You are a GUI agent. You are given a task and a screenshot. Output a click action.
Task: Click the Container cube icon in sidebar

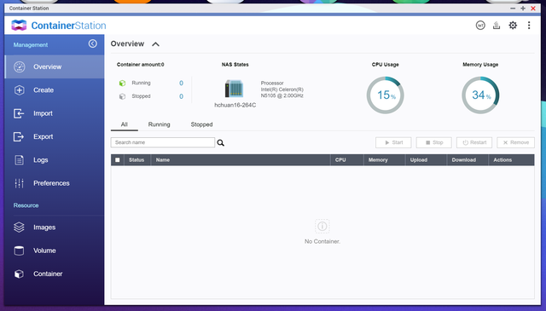click(19, 274)
